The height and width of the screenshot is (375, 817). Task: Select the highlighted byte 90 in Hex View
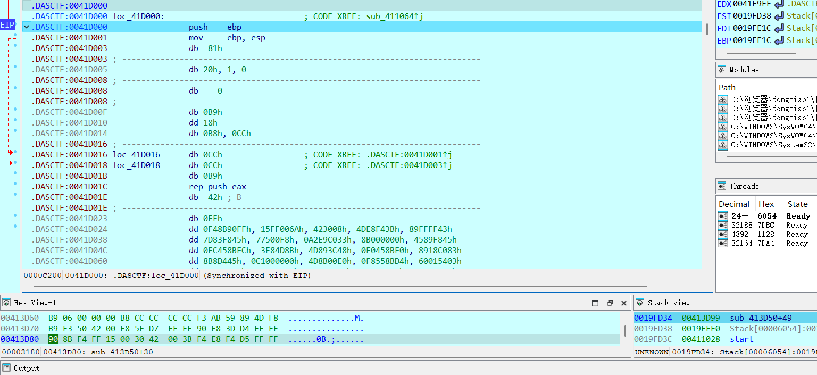(x=53, y=339)
